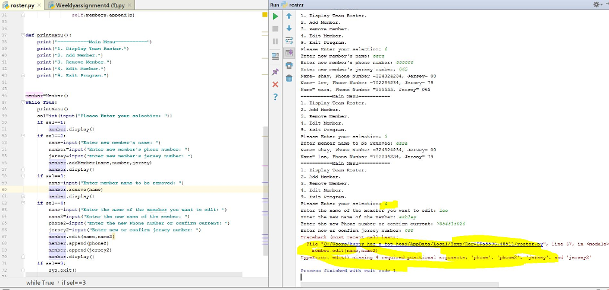Screen dimensions: 609x290
Task: Pause the program output
Action: click(275, 42)
